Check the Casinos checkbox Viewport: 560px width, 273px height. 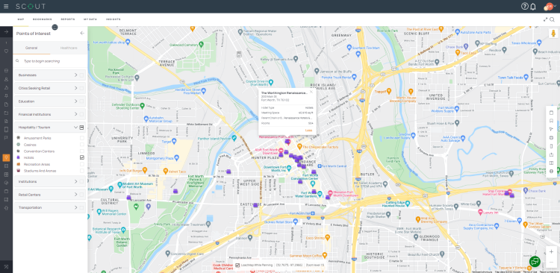point(82,145)
